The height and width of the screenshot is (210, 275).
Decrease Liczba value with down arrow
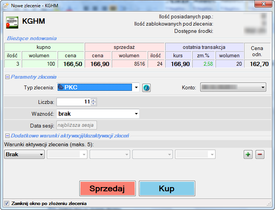click(x=93, y=104)
